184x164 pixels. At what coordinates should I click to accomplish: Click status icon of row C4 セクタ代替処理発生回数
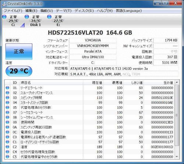[7, 152]
